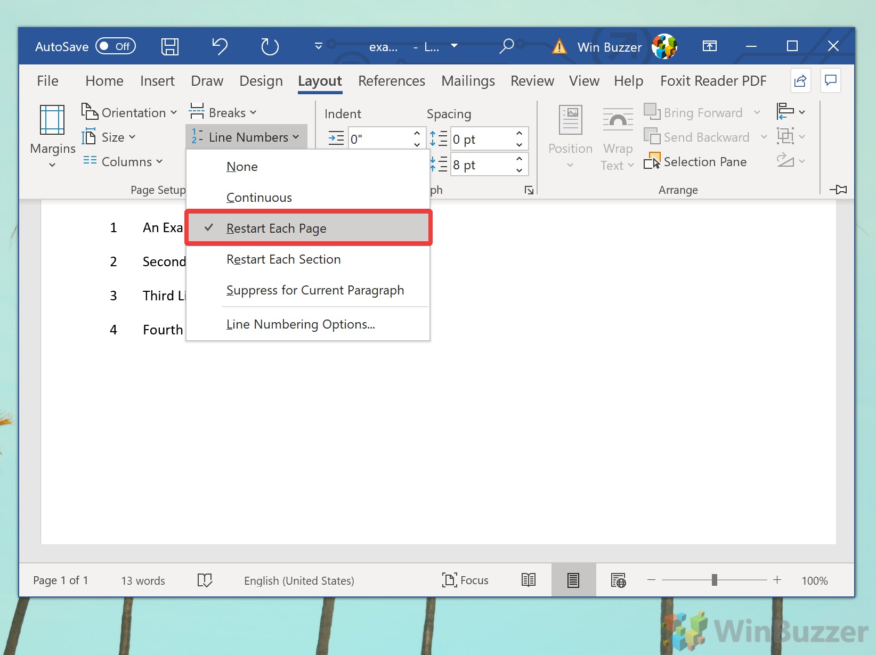Switch to Web Layout view icon

click(x=618, y=580)
